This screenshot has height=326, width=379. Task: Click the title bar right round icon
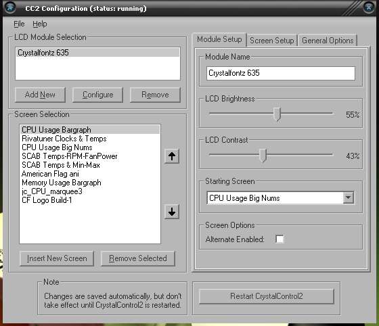(x=369, y=7)
